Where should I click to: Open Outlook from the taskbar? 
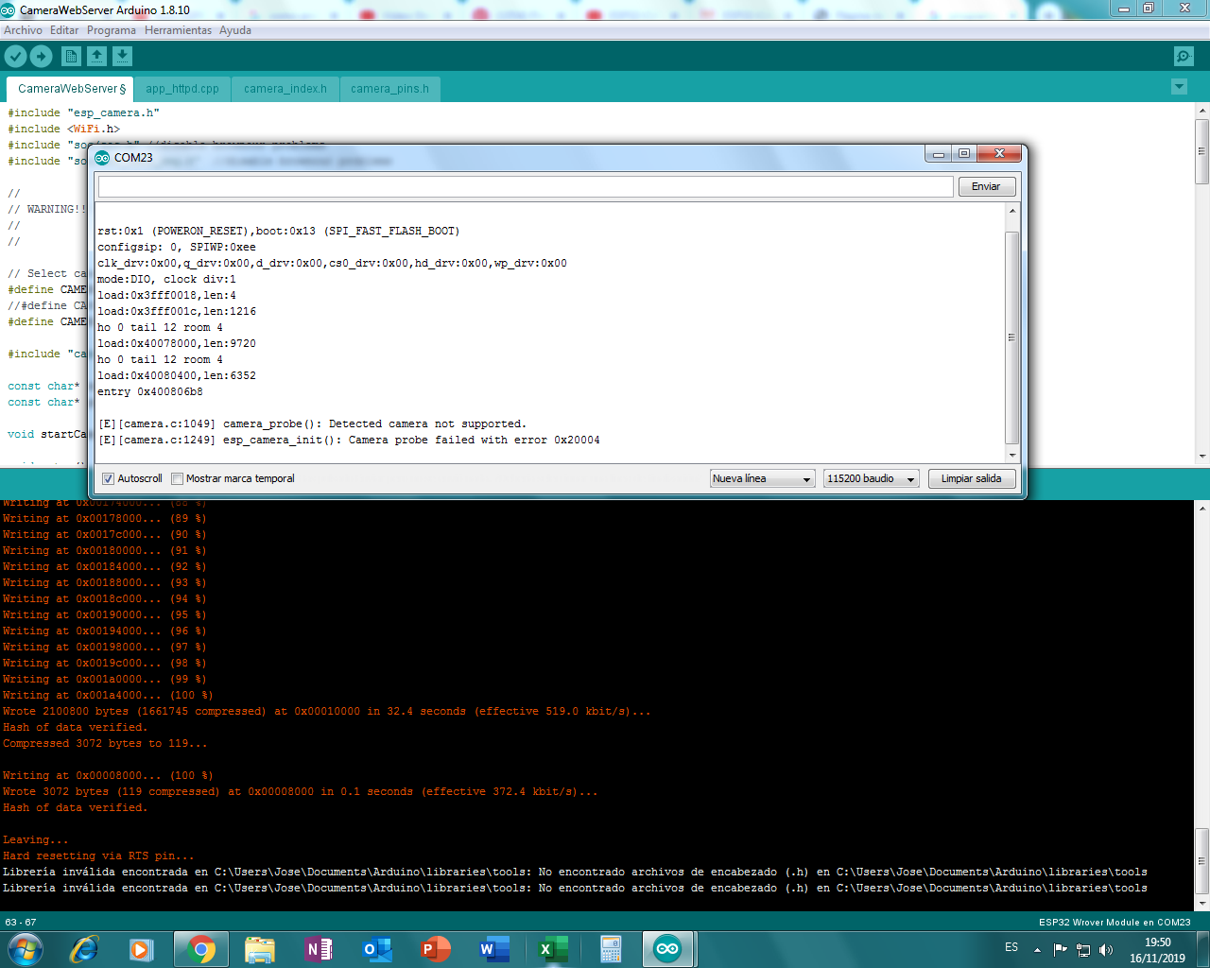[377, 948]
